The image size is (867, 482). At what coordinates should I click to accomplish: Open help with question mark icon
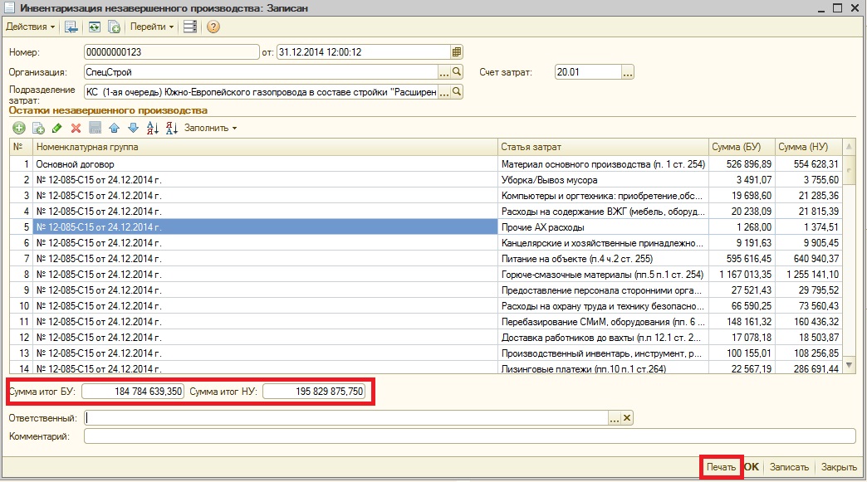tap(213, 27)
